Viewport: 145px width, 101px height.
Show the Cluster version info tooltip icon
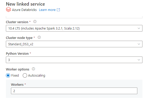click(x=35, y=22)
